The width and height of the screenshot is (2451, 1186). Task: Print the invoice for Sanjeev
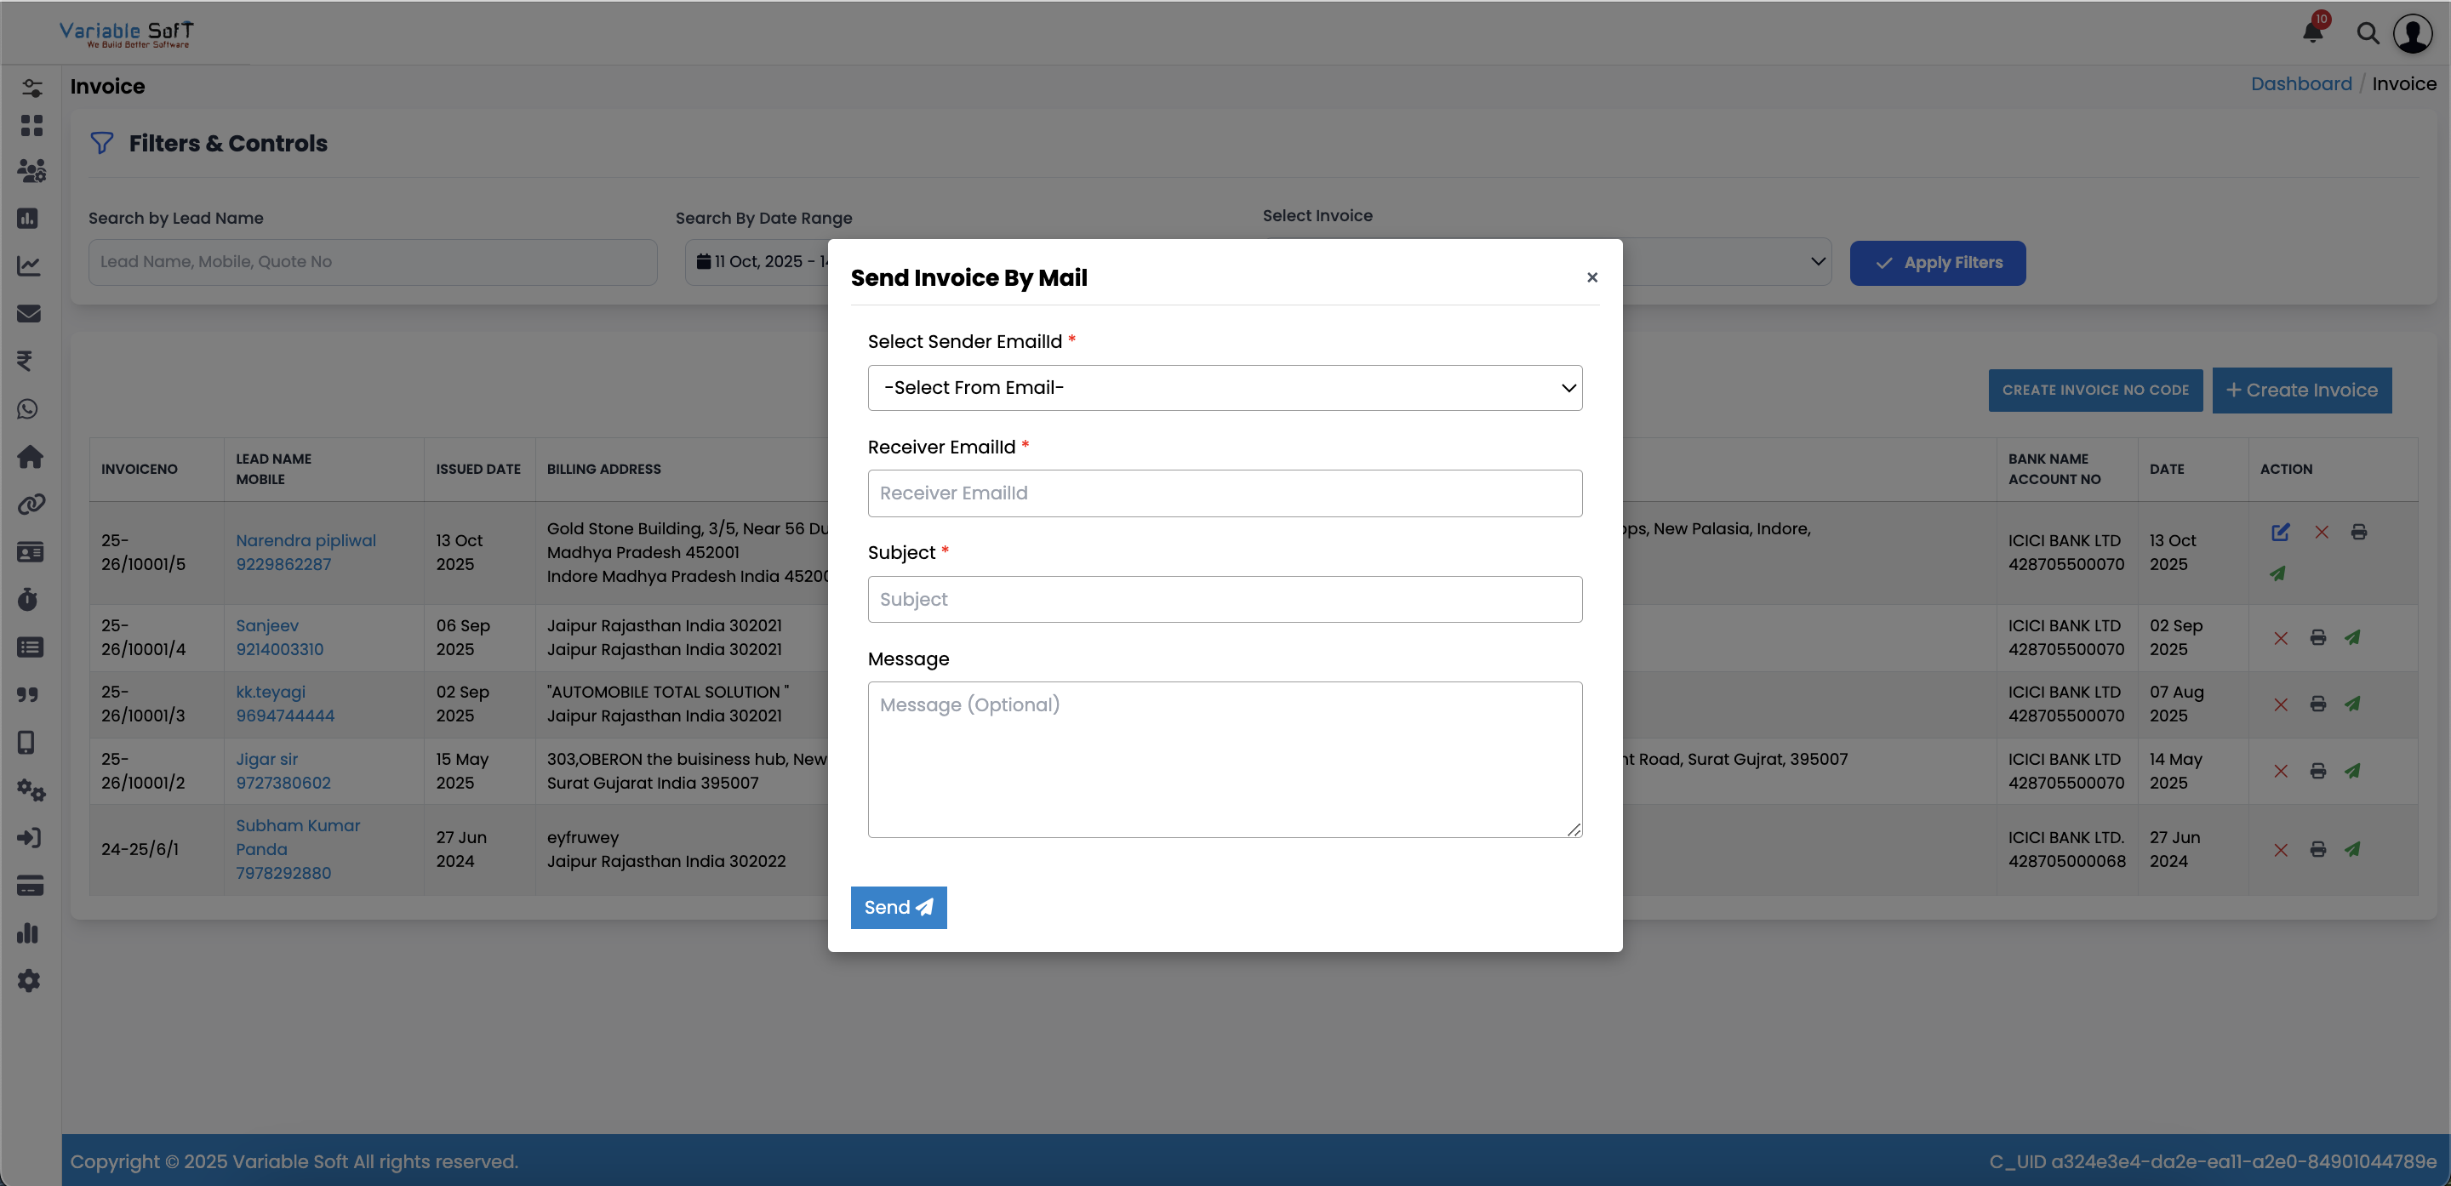point(2317,637)
